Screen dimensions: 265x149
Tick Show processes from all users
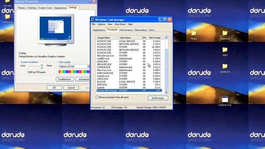coord(97,97)
